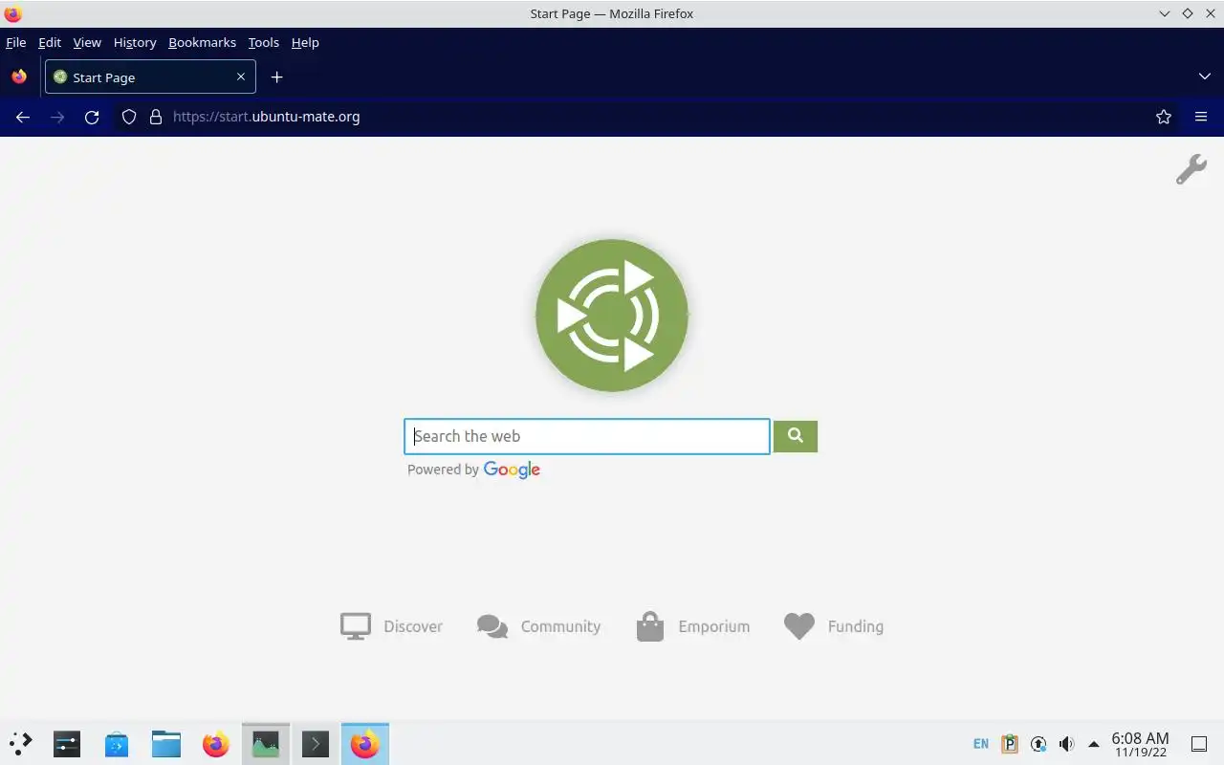Open System Settings from the taskbar
The height and width of the screenshot is (765, 1224).
point(67,743)
